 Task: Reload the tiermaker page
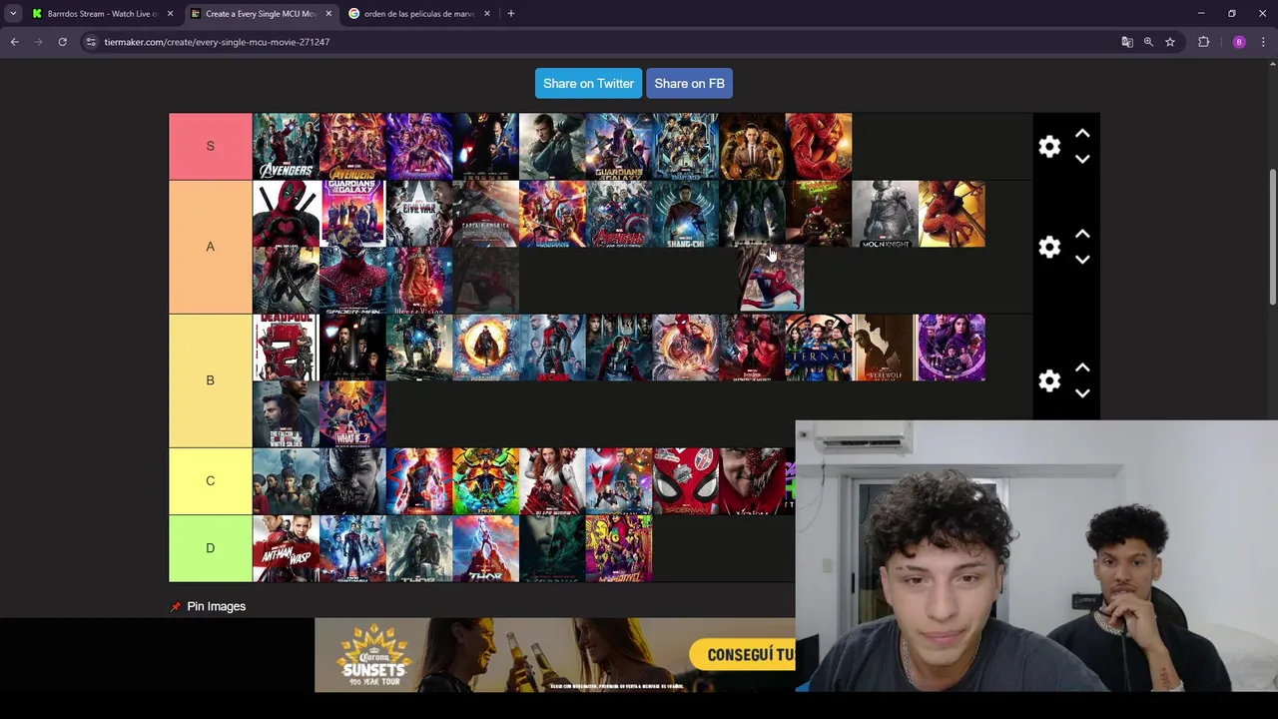click(62, 42)
